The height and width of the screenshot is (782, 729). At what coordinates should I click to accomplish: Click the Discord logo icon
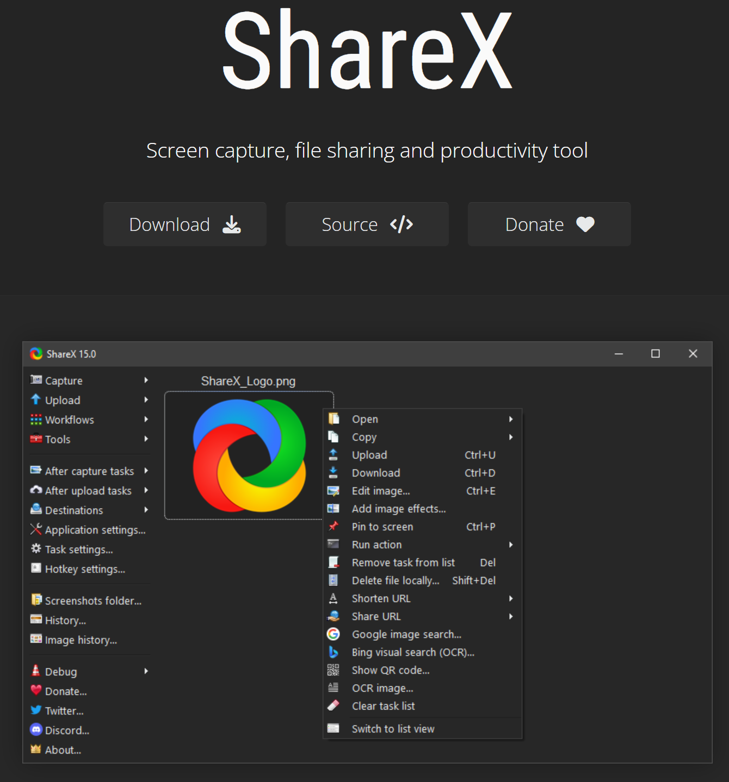click(36, 729)
